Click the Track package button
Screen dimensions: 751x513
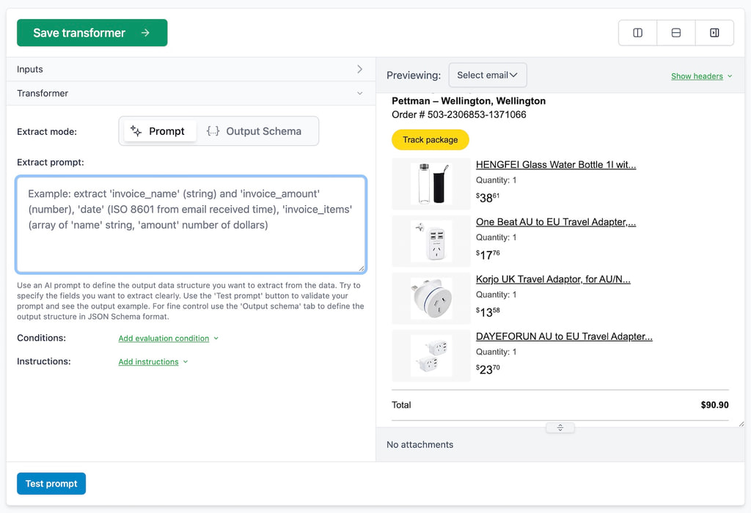(x=430, y=140)
